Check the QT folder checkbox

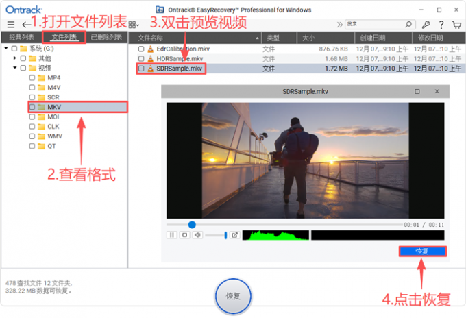[x=32, y=146]
